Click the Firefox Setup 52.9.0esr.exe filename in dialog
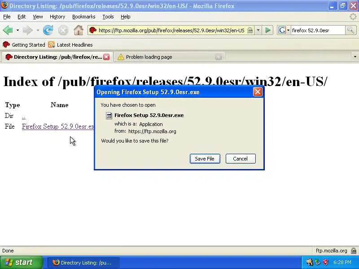 (149, 115)
